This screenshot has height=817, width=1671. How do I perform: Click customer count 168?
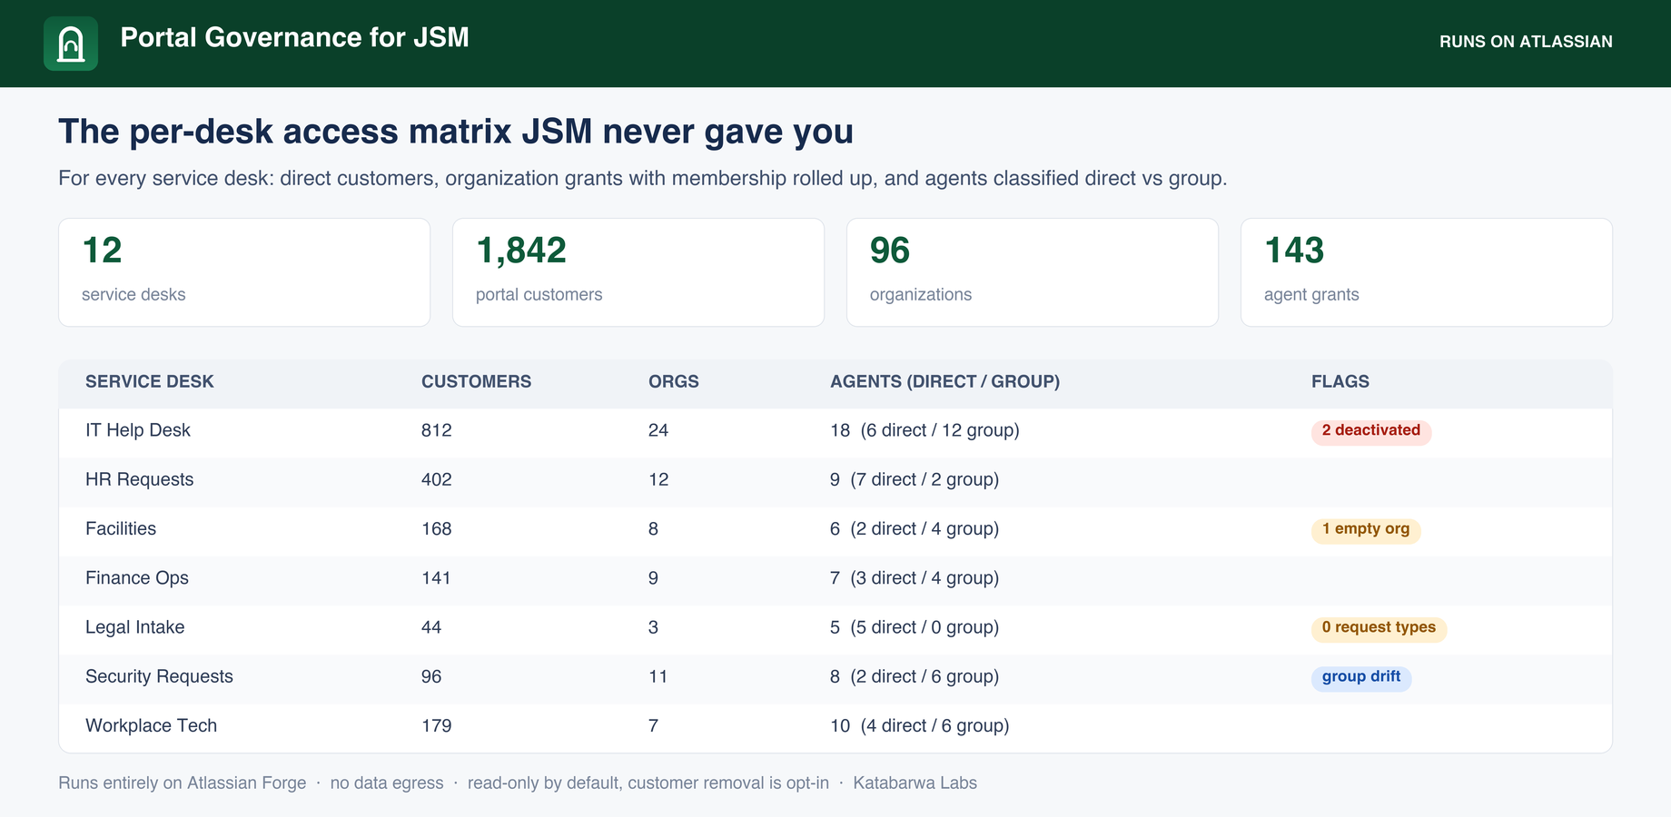437,528
